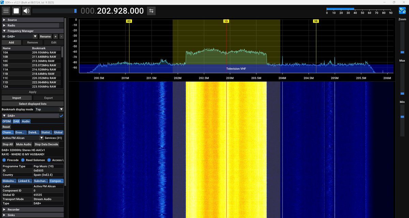Click the Mute Audio button
409x218 pixels.
24,144
